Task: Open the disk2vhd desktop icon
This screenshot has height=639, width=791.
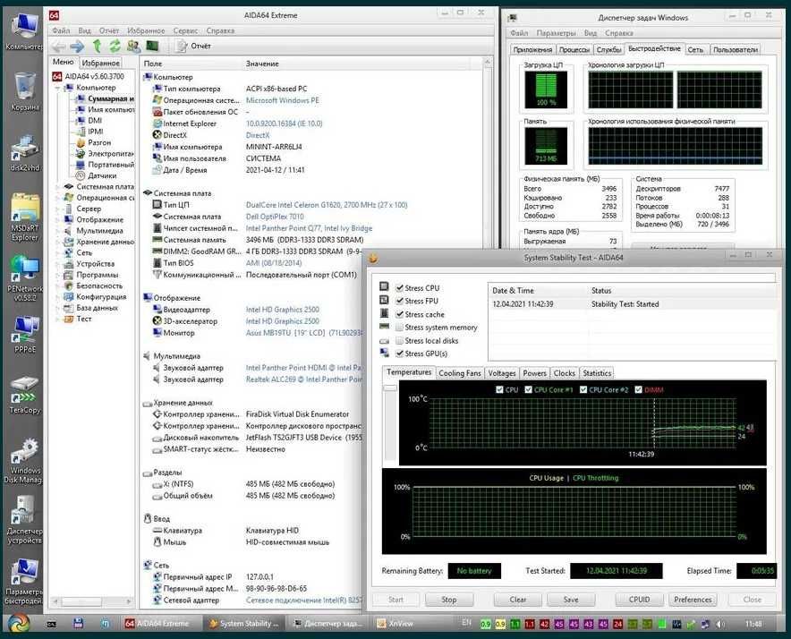Action: [24, 153]
